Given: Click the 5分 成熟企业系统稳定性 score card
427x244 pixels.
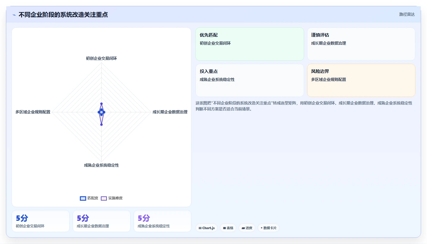Looking at the screenshot, I should pos(162,221).
